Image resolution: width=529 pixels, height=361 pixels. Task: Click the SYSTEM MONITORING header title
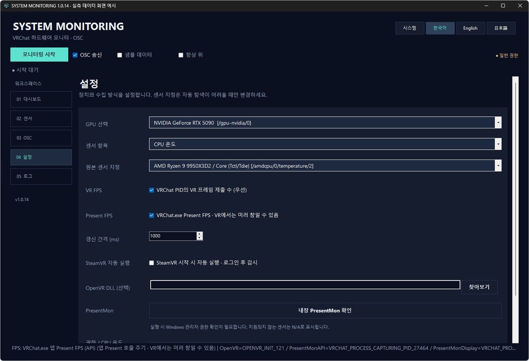tap(68, 26)
